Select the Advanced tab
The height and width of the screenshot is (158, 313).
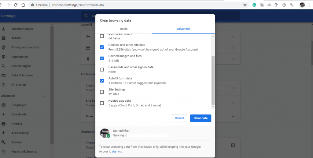click(x=183, y=29)
